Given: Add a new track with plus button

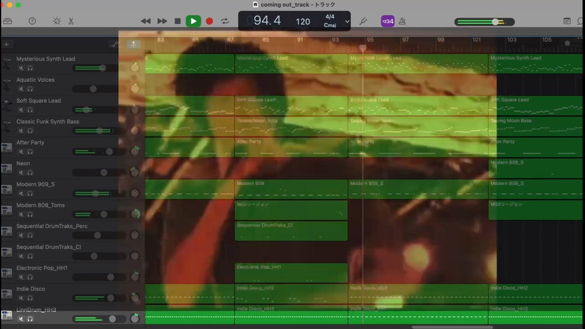Looking at the screenshot, I should pos(6,44).
